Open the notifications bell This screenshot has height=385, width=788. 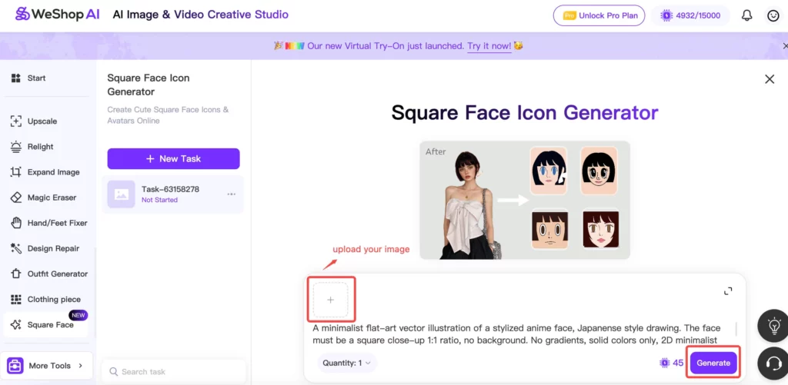point(746,15)
